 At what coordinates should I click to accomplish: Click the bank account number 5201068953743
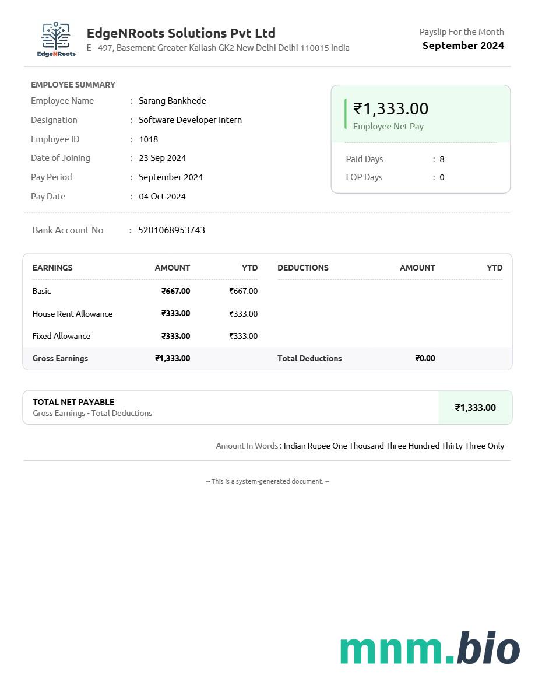(x=171, y=230)
